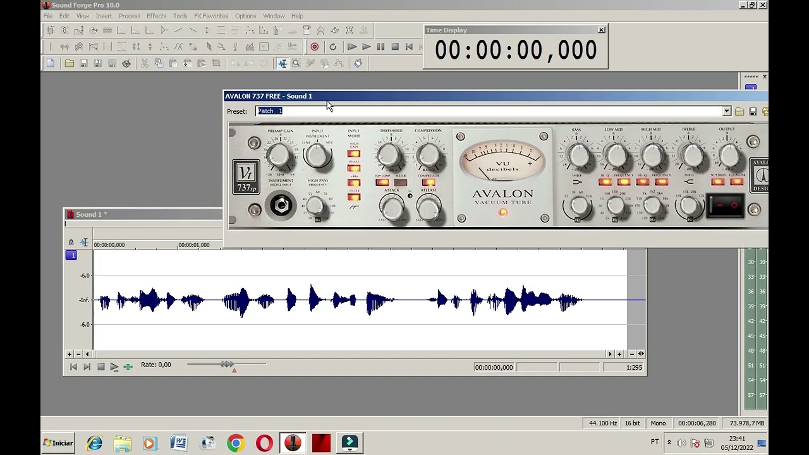Toggle the Filter input mode button
The height and width of the screenshot is (455, 809).
pyautogui.click(x=354, y=197)
